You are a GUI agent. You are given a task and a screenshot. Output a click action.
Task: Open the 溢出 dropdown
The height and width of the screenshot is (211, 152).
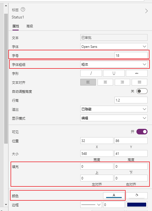114,109
